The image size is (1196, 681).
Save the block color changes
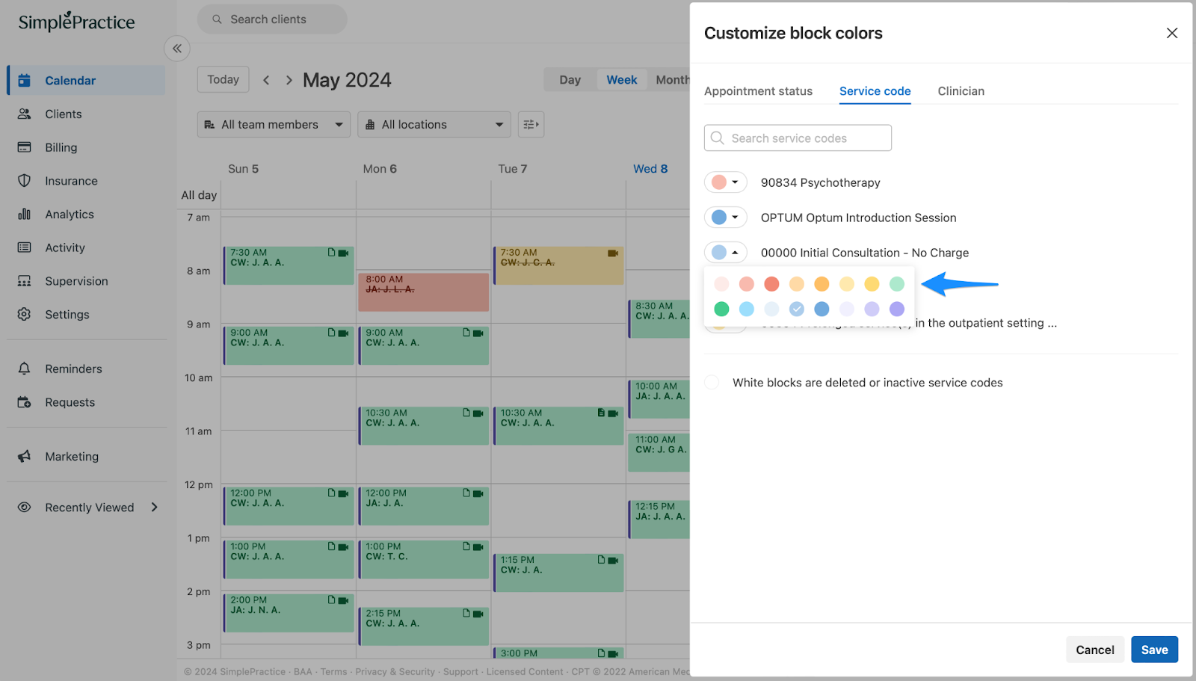pos(1154,650)
